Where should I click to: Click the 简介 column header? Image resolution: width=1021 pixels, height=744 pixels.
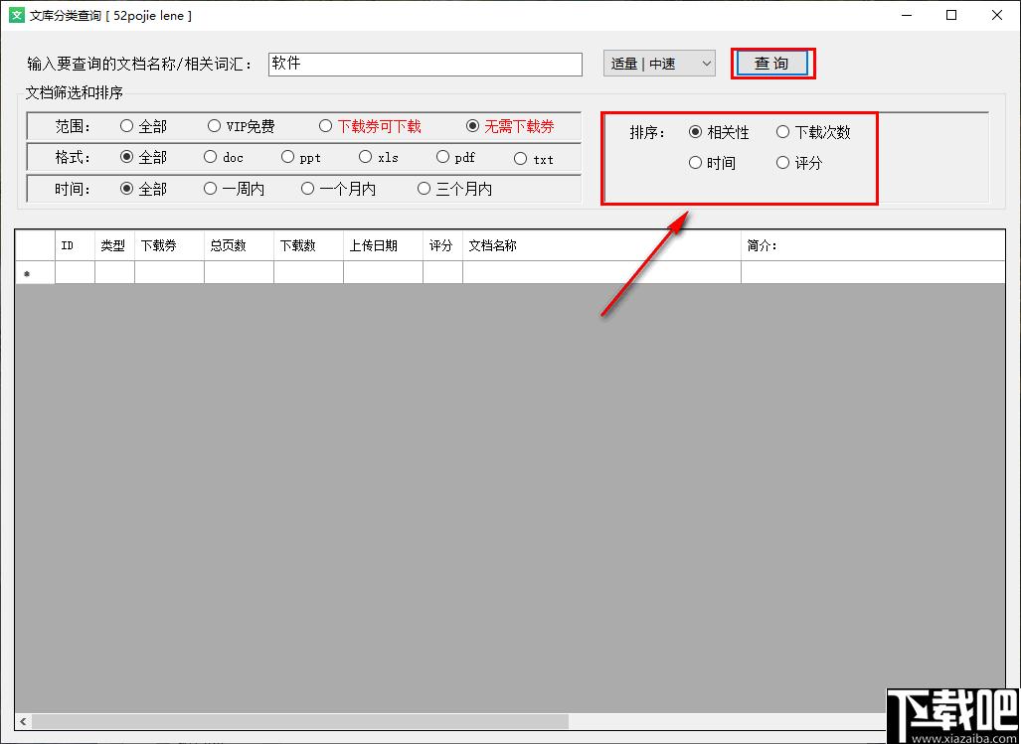[x=873, y=245]
